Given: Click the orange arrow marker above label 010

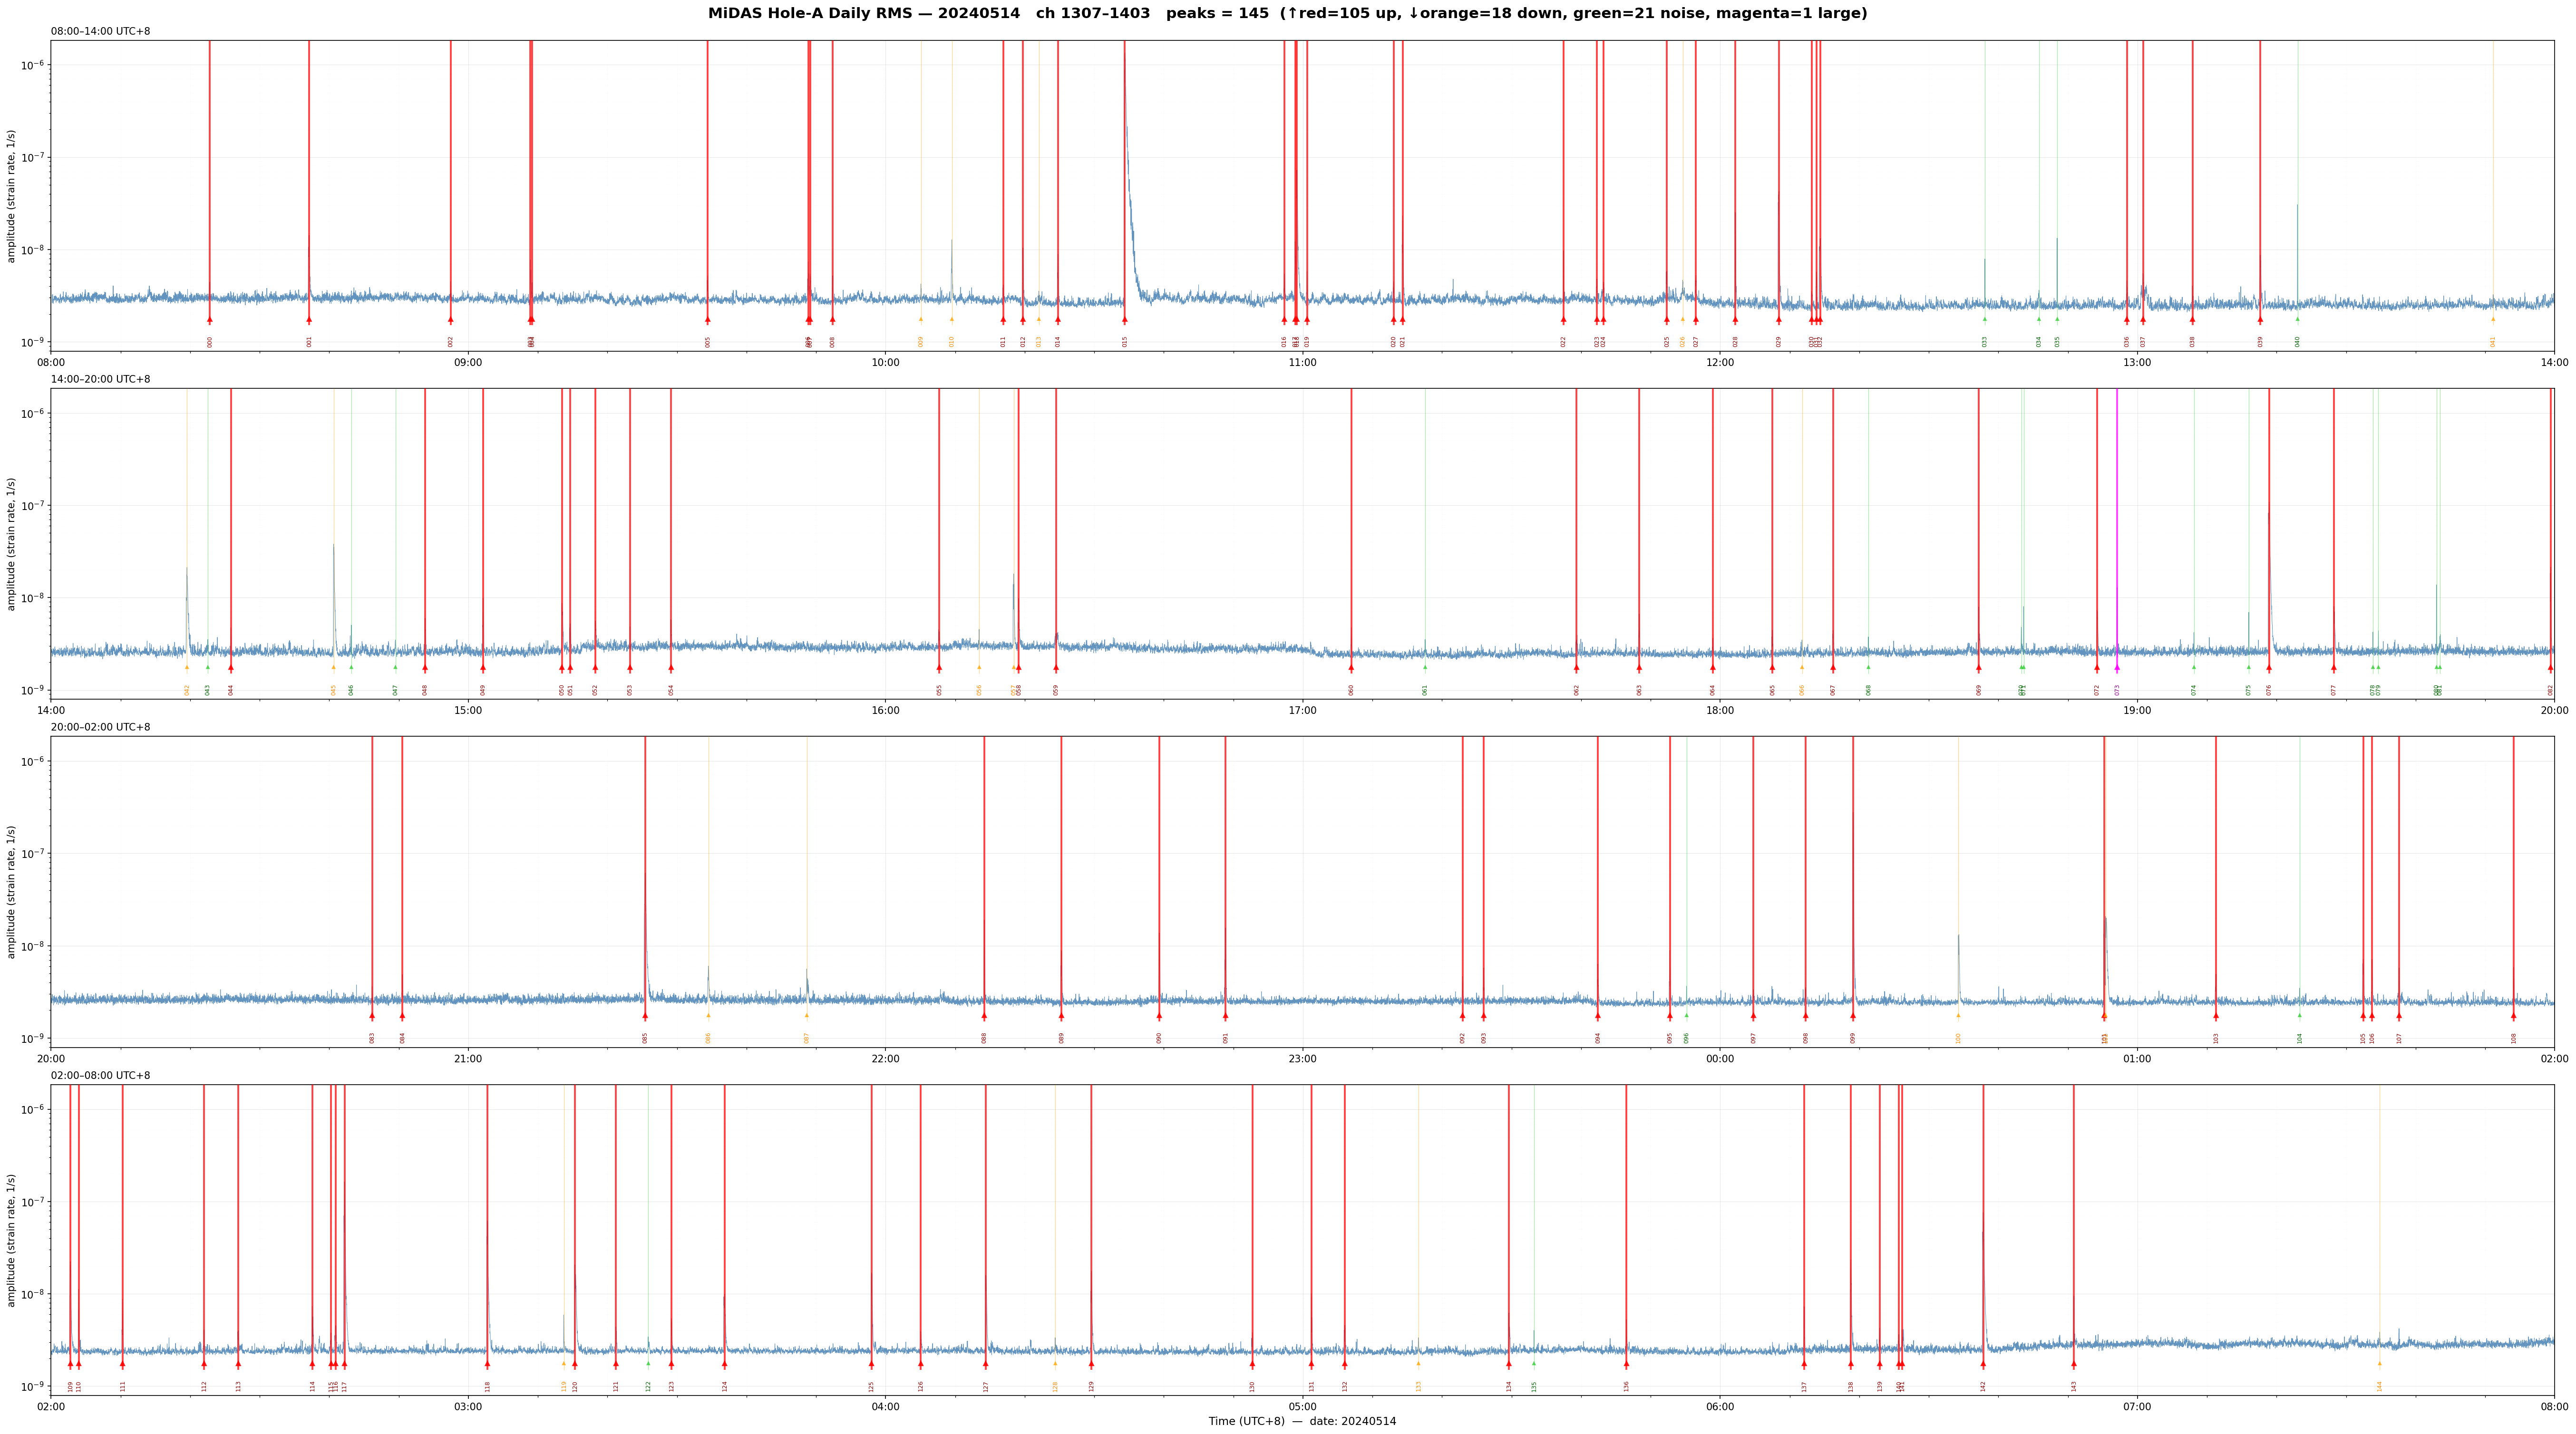Looking at the screenshot, I should (952, 320).
